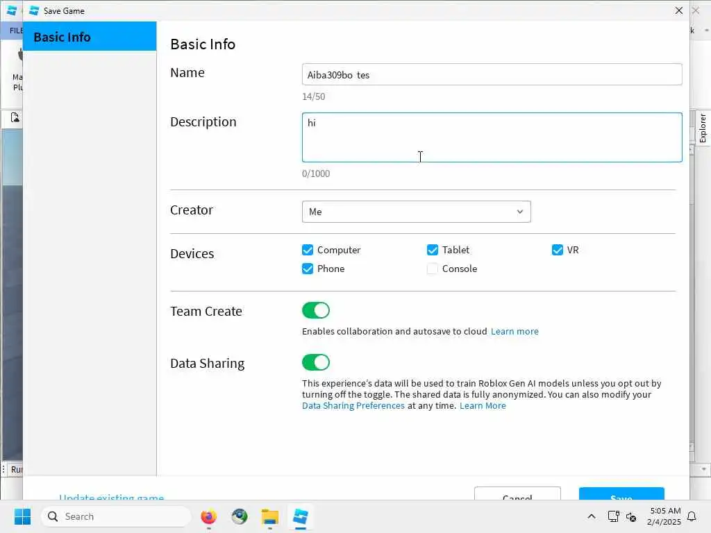
Task: Uncheck the Tablet device checkbox
Action: coord(433,250)
